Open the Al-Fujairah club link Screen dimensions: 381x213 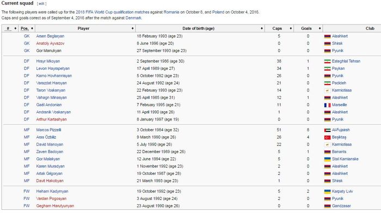(341, 130)
